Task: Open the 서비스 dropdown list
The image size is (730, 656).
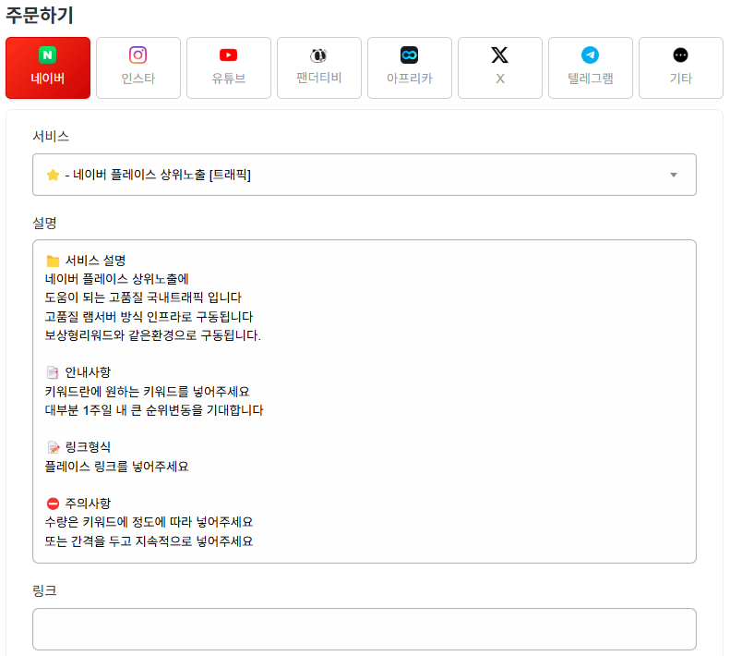Action: click(365, 175)
